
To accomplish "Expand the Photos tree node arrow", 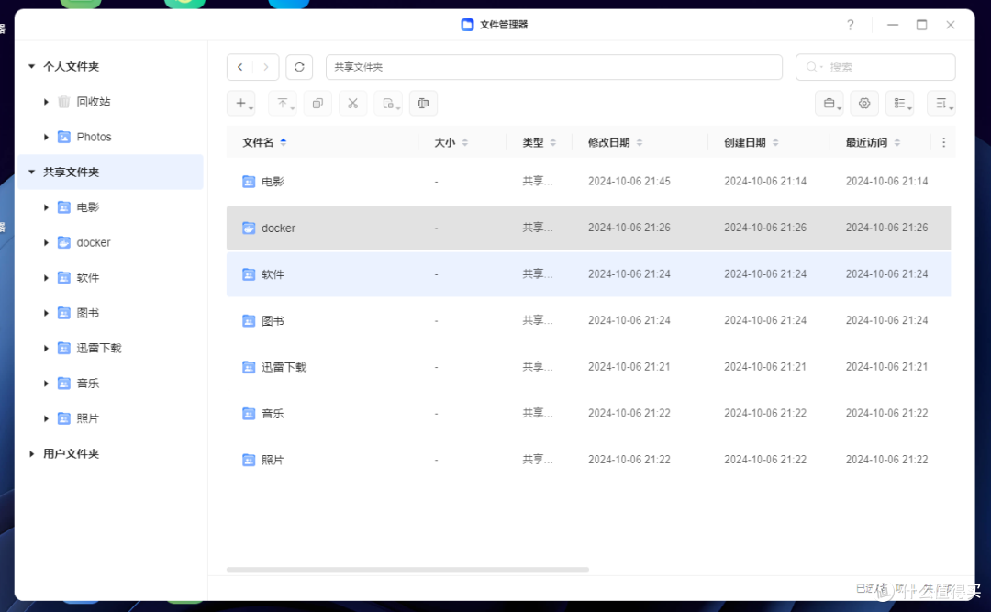I will coord(46,137).
